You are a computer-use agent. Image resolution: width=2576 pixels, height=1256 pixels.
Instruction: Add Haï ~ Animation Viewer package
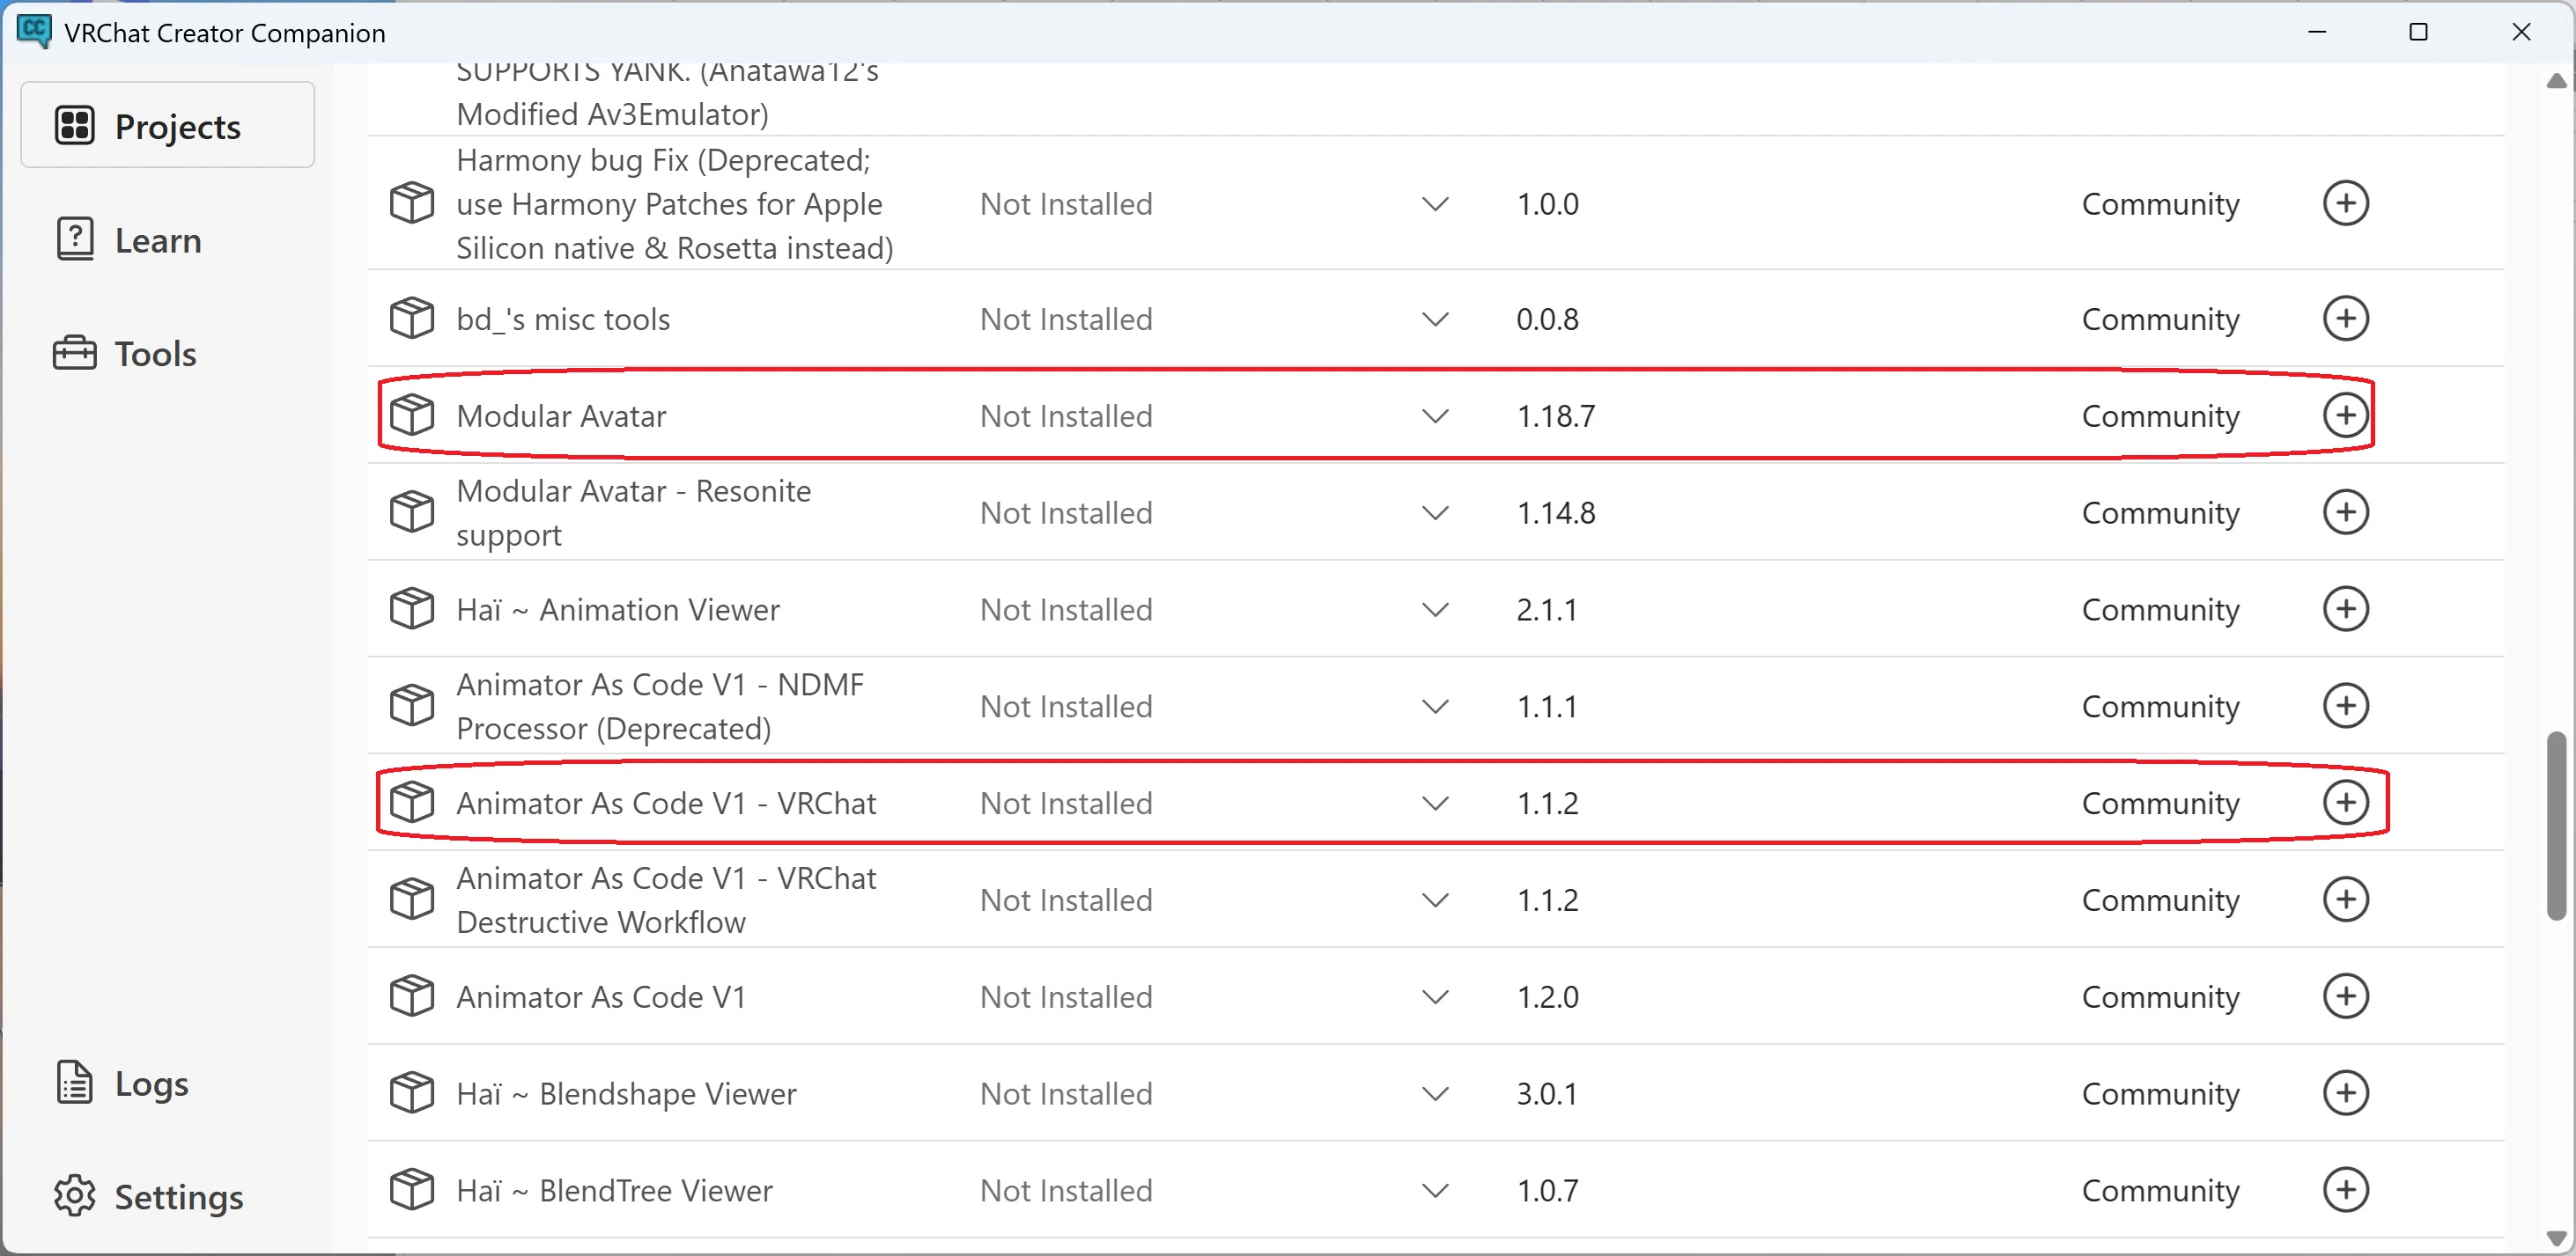coord(2345,608)
